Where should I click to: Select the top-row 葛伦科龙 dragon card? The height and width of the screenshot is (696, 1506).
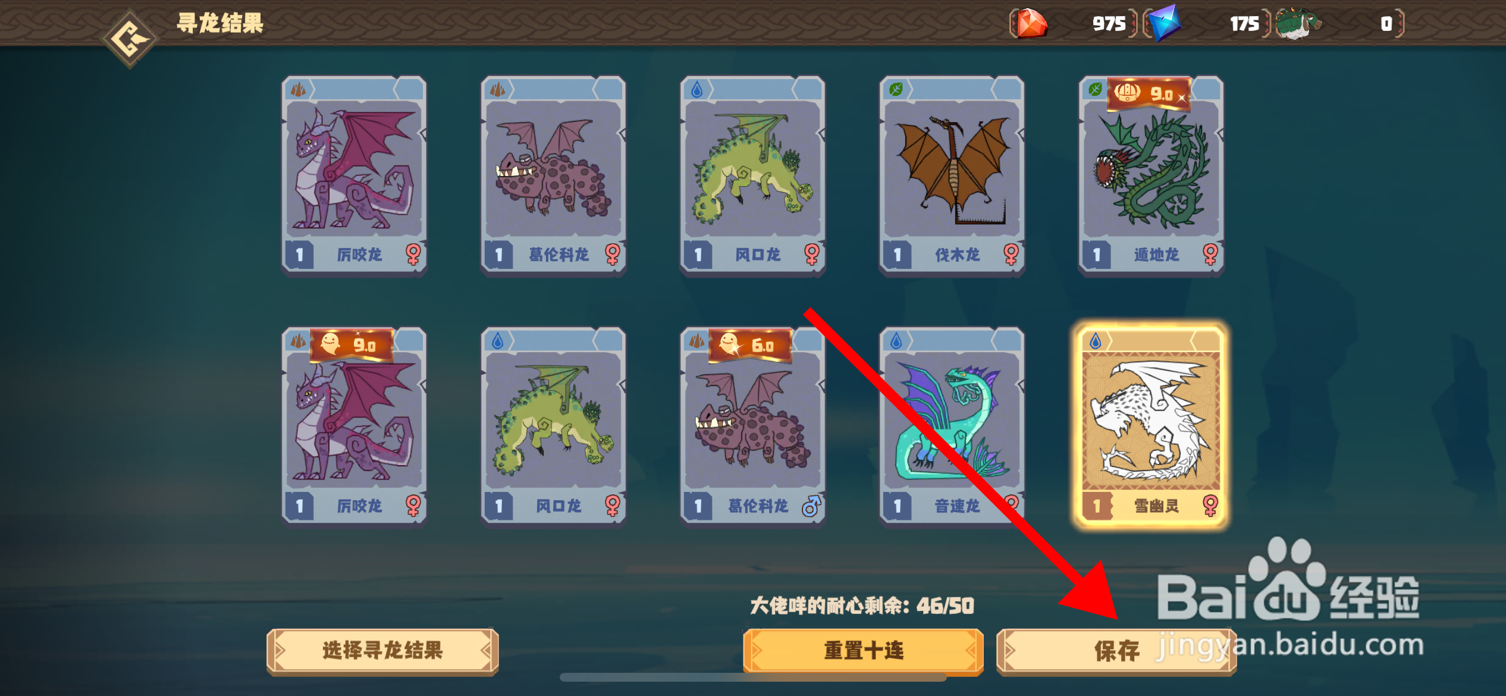(553, 175)
